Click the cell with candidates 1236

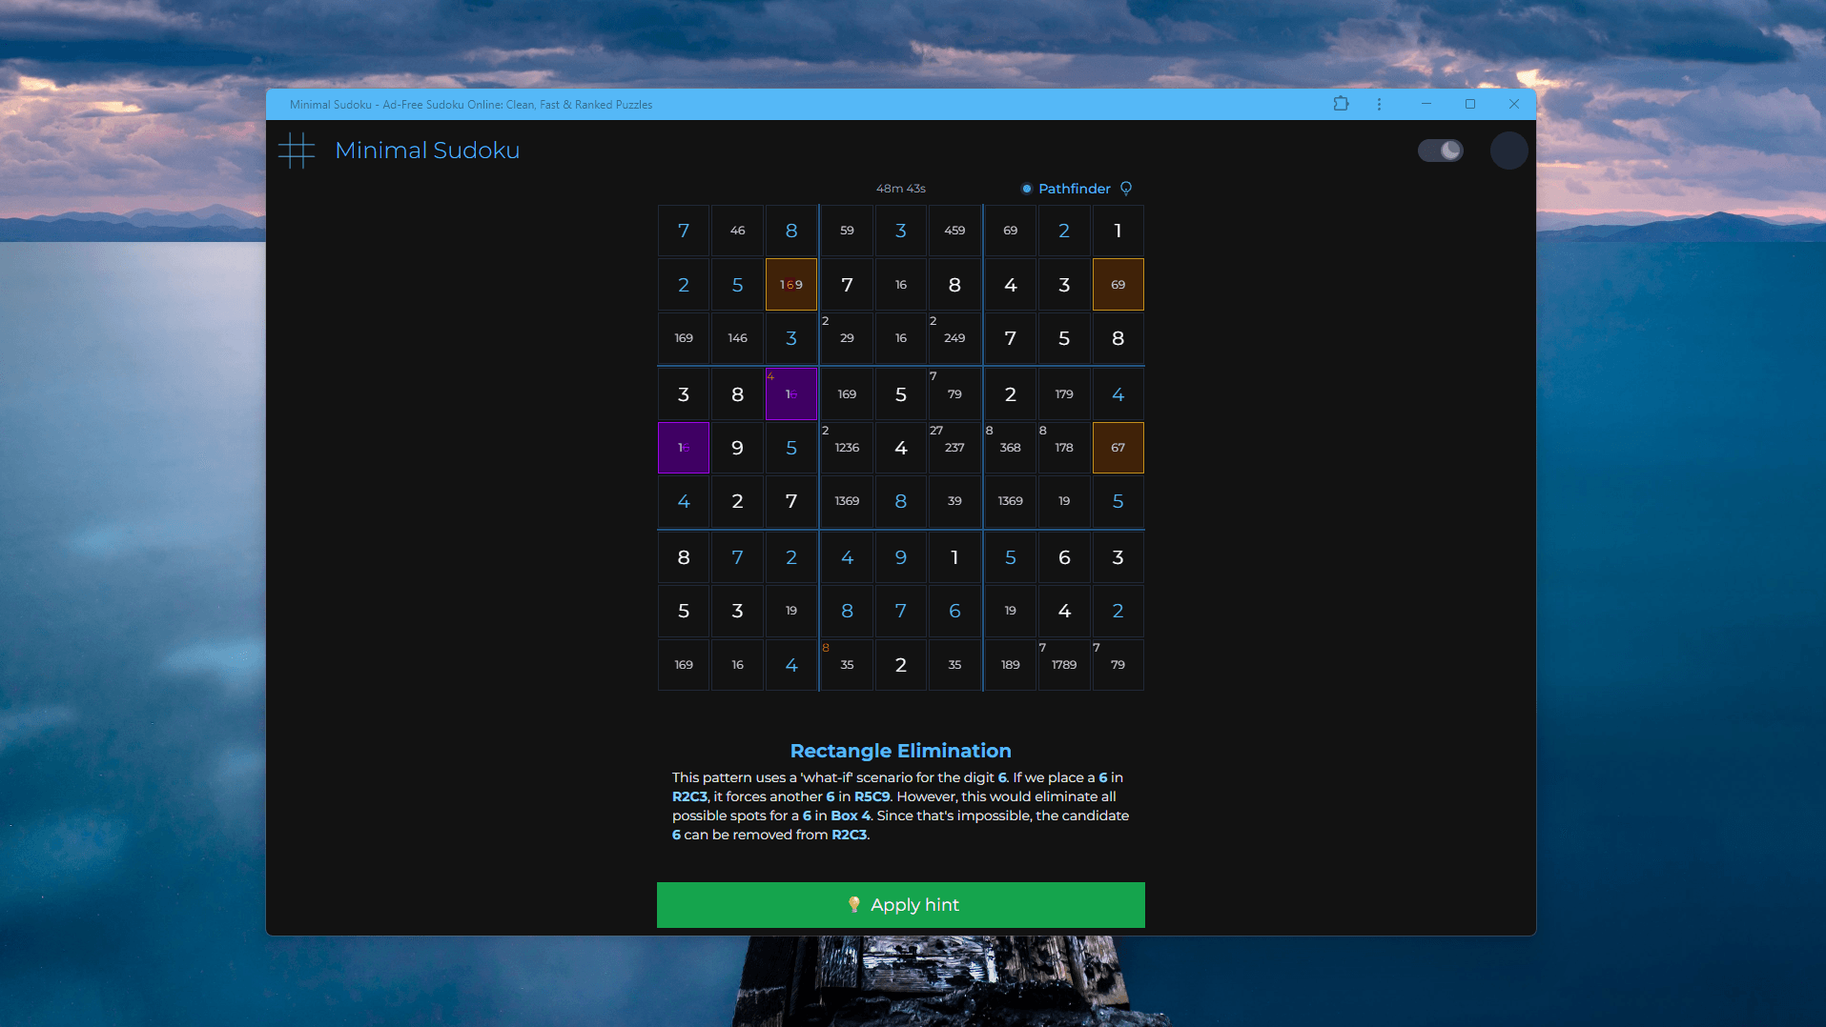tap(847, 448)
